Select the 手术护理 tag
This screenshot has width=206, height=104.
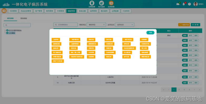91,53
